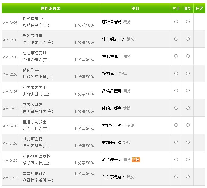
Task: Click the 結果 column header
Action: pyautogui.click(x=199, y=8)
